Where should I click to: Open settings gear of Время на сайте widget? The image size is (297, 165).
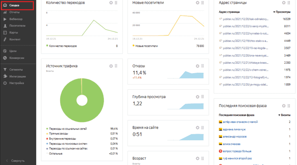[198, 128]
